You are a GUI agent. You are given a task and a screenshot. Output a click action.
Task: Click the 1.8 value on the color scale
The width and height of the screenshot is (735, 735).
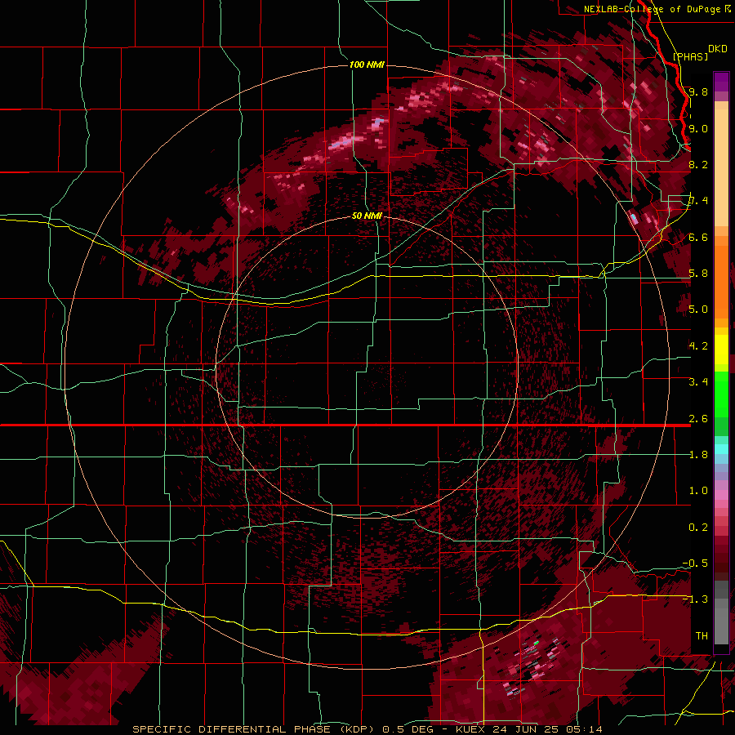click(x=698, y=455)
